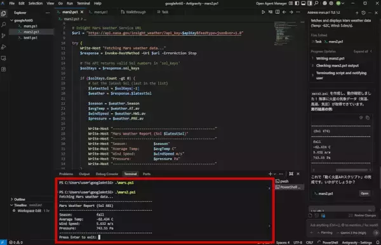Open the notifications bell in status bar
Image resolution: width=381 pixels, height=245 pixels.
tap(378, 242)
